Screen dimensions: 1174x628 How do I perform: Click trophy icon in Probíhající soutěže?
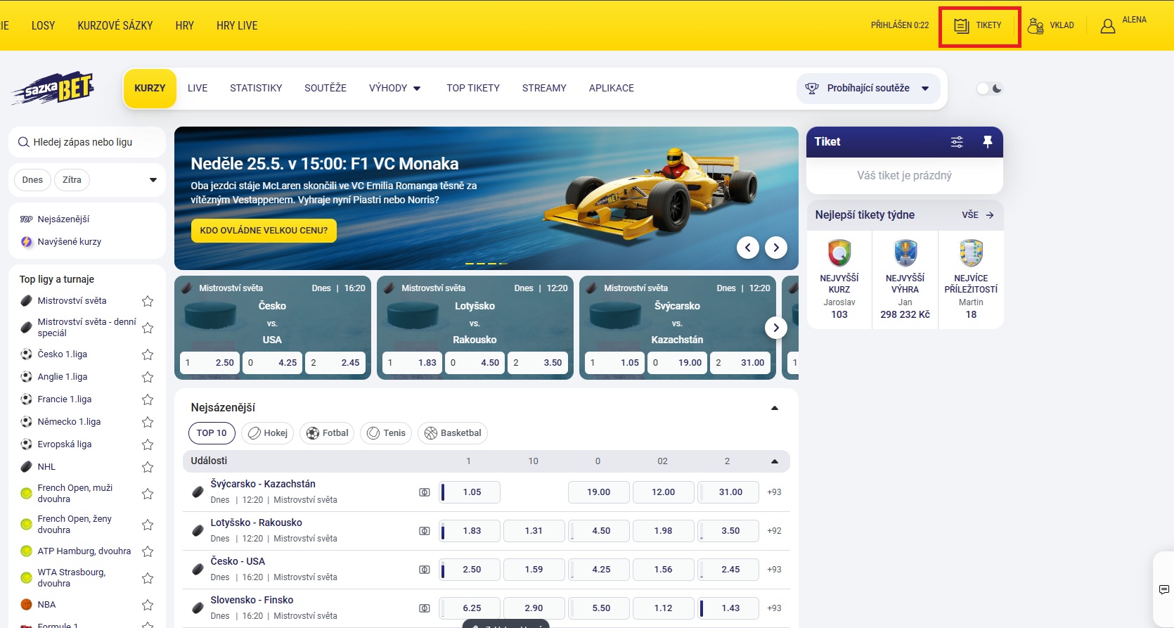point(812,89)
